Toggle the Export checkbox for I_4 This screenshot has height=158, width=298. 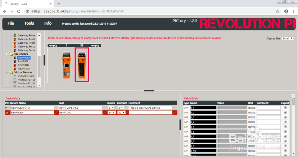point(285,122)
